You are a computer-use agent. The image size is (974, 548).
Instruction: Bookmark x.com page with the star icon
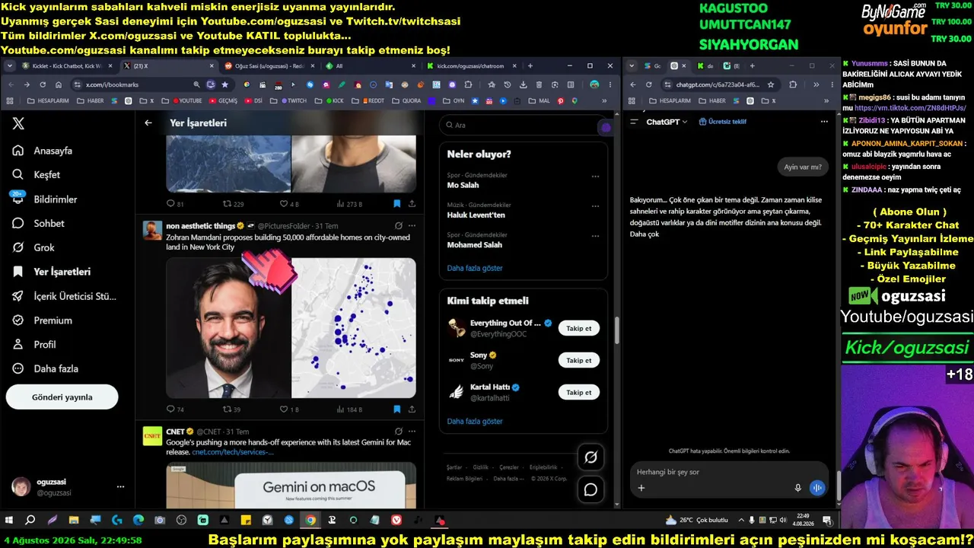point(224,84)
